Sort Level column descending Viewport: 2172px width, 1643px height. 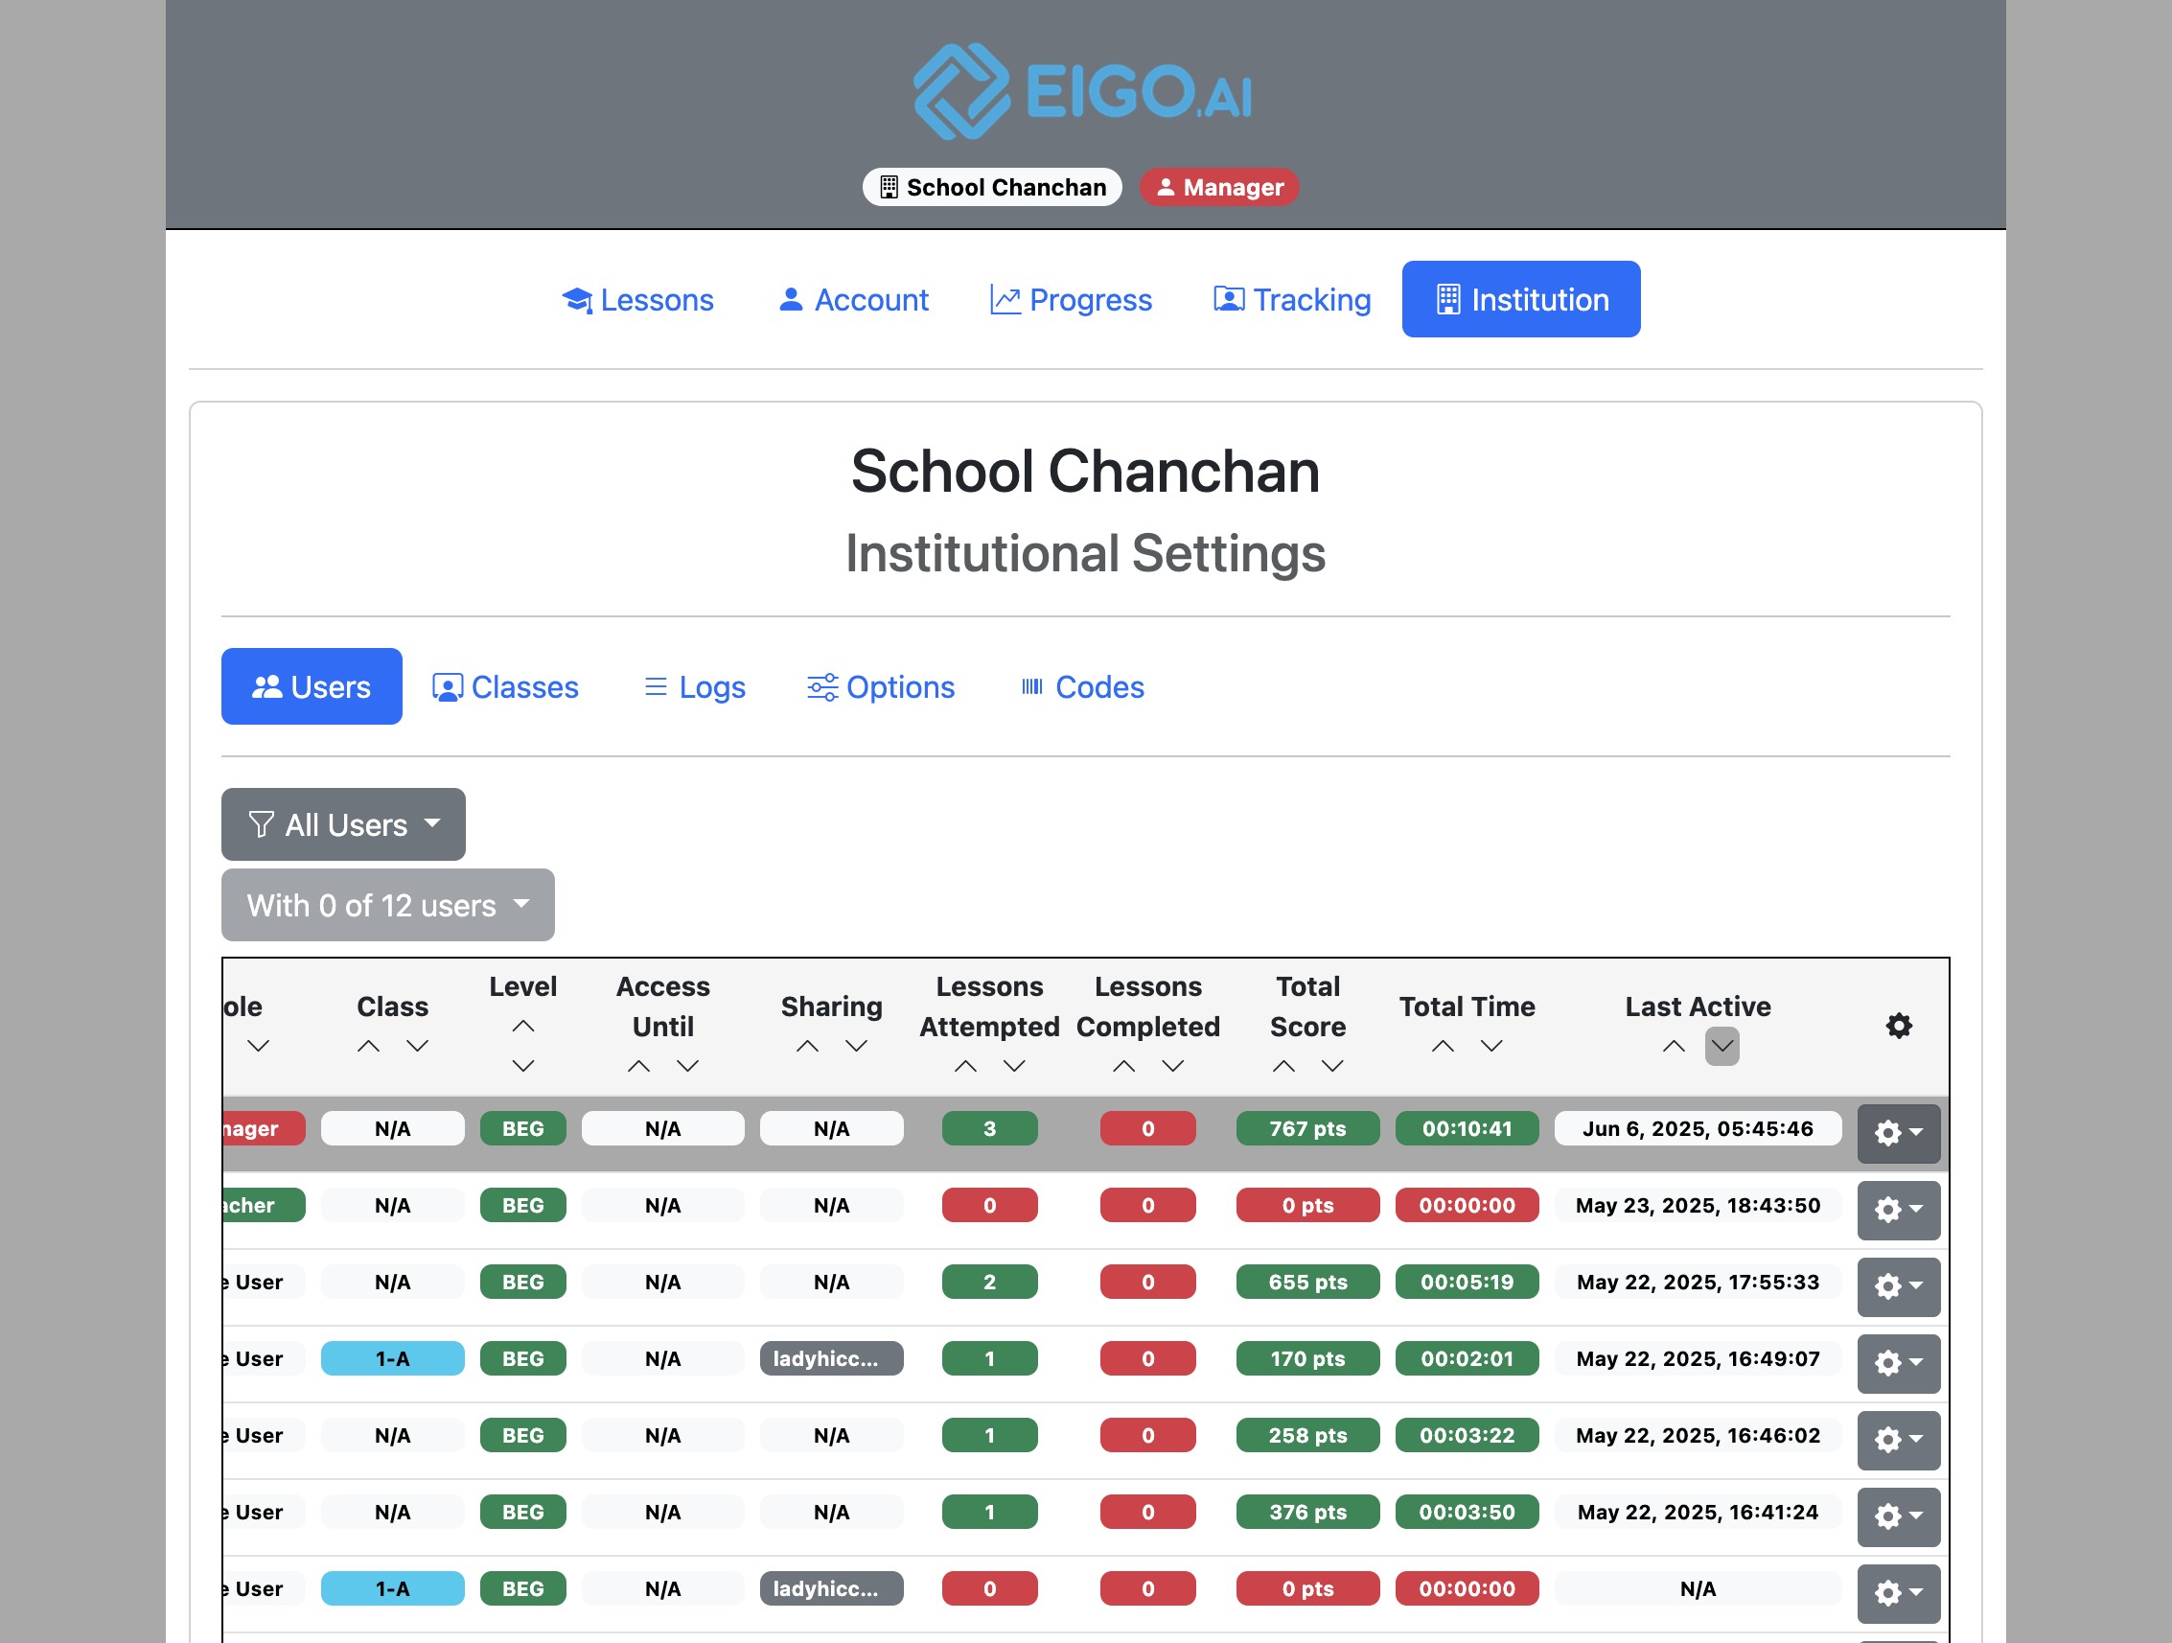pos(523,1066)
